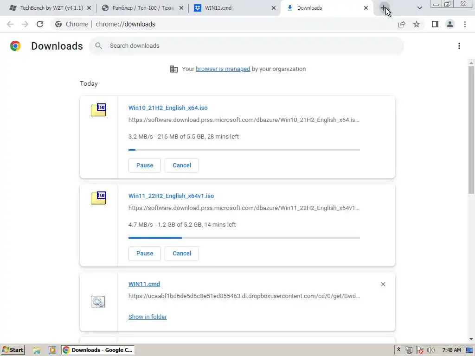
Task: Click the Chrome site info icon in address bar
Action: click(58, 24)
